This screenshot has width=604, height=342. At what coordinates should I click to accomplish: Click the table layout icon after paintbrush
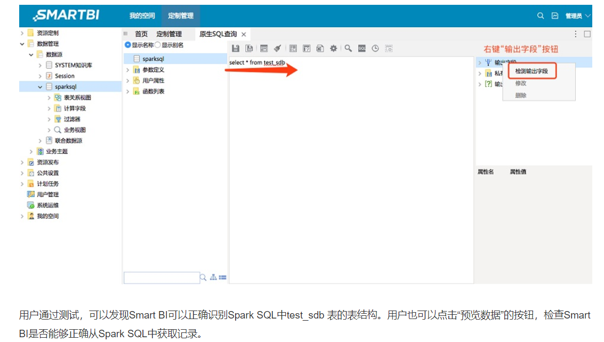pyautogui.click(x=293, y=48)
